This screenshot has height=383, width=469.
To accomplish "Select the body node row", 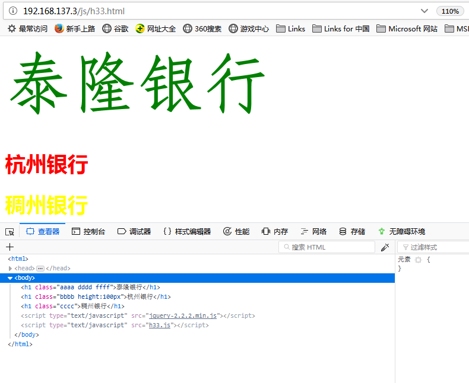I will point(198,278).
